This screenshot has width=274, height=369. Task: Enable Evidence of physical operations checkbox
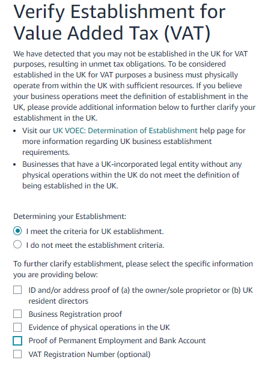pos(17,328)
